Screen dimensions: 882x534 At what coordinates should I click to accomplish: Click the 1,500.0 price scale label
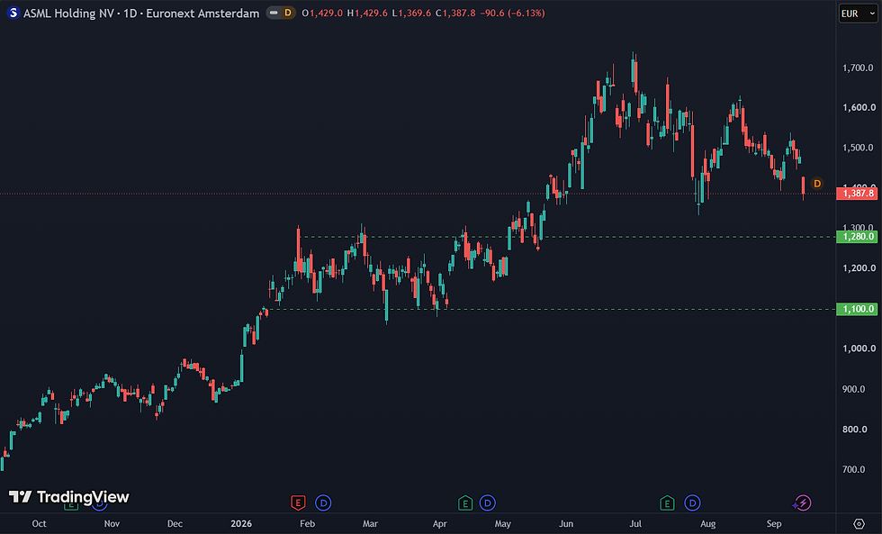(x=859, y=148)
